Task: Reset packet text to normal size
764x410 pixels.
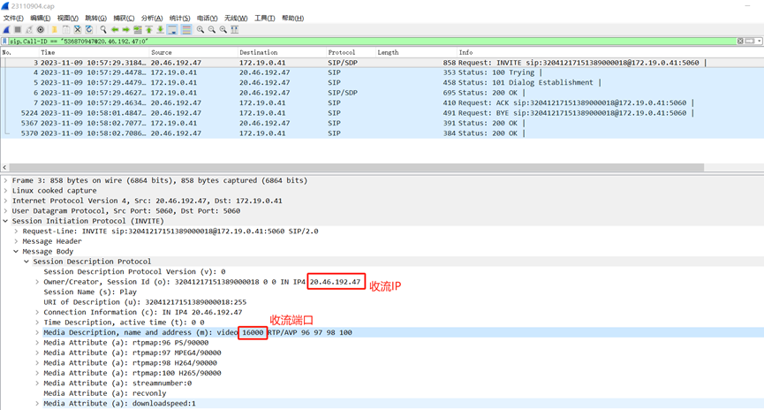Action: 223,29
